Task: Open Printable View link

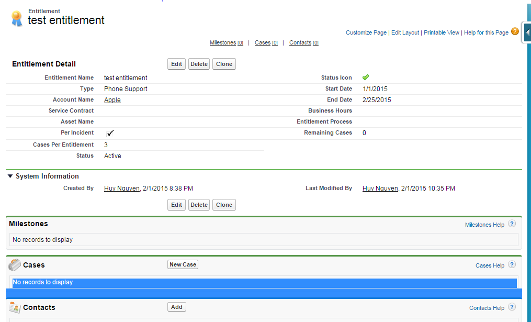Action: click(x=441, y=32)
